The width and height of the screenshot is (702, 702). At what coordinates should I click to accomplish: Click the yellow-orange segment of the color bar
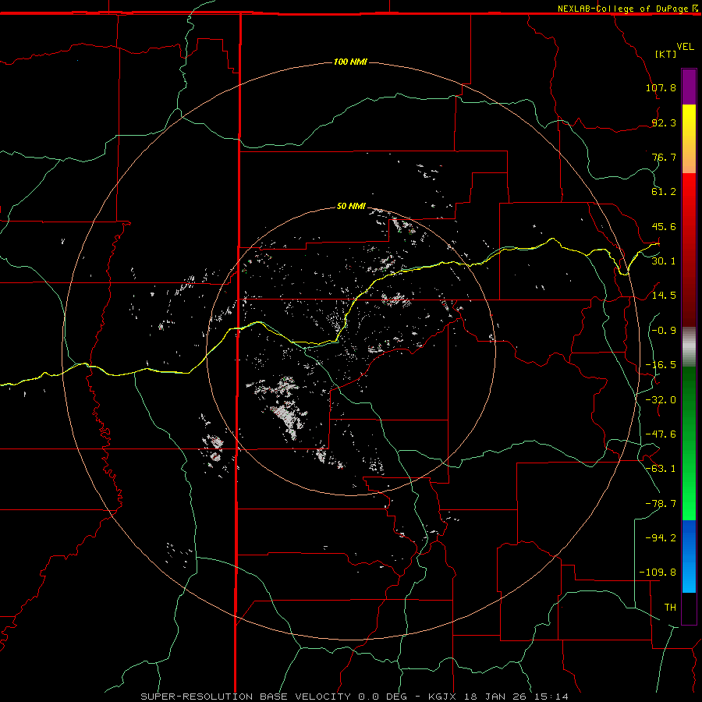point(689,139)
